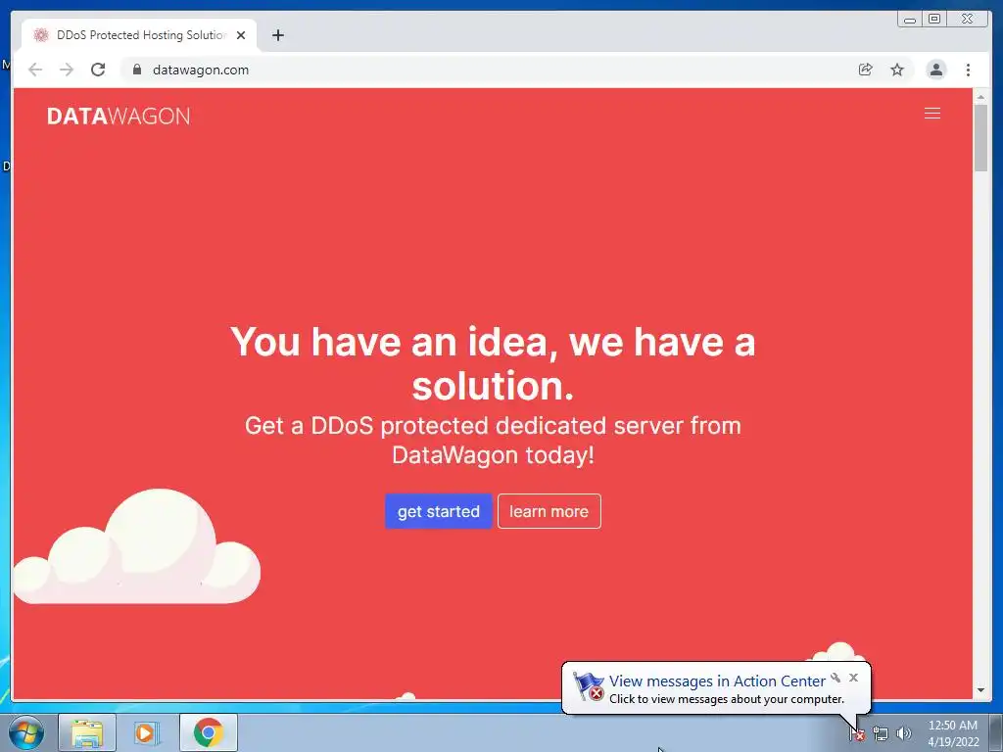This screenshot has width=1003, height=752.
Task: Launch Windows Media Player from the taskbar
Action: (x=145, y=732)
